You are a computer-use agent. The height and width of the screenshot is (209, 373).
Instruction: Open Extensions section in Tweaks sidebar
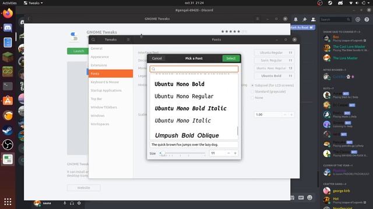coord(111,65)
